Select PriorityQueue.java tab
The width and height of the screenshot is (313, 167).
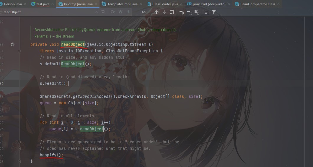pyautogui.click(x=78, y=4)
